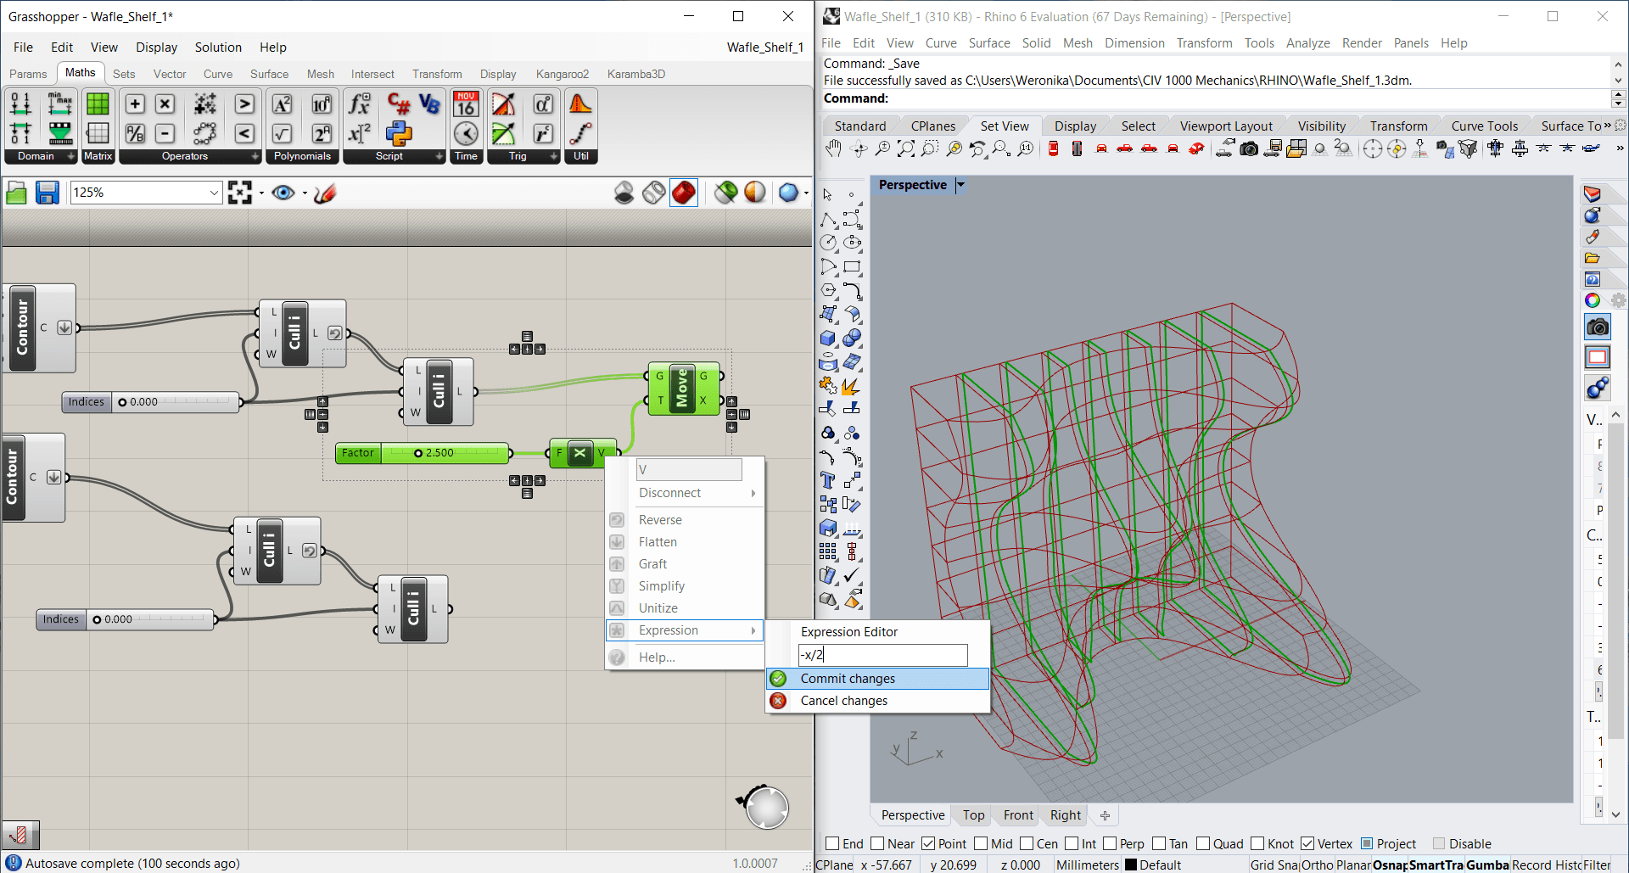The image size is (1629, 873).
Task: Save the Grasshopper document with the disk icon
Action: 48,193
